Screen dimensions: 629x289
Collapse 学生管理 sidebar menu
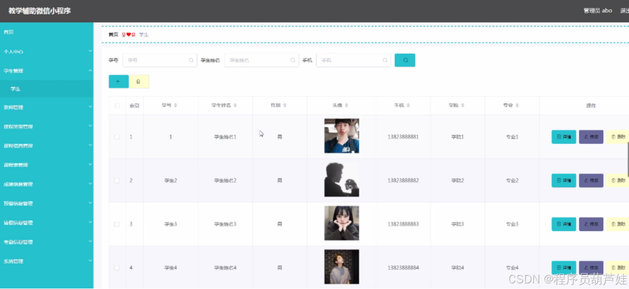[x=47, y=71]
